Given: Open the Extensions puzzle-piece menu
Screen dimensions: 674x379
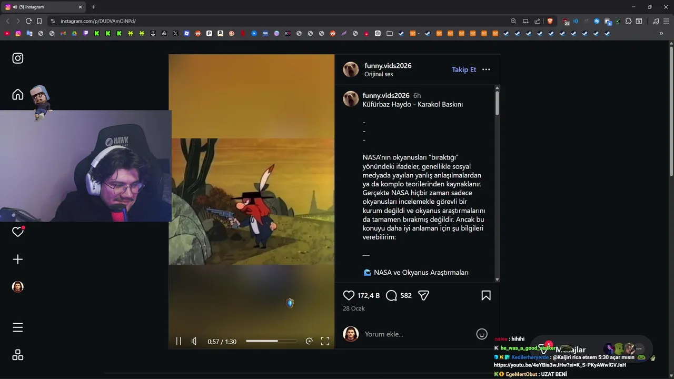Looking at the screenshot, I should point(628,21).
